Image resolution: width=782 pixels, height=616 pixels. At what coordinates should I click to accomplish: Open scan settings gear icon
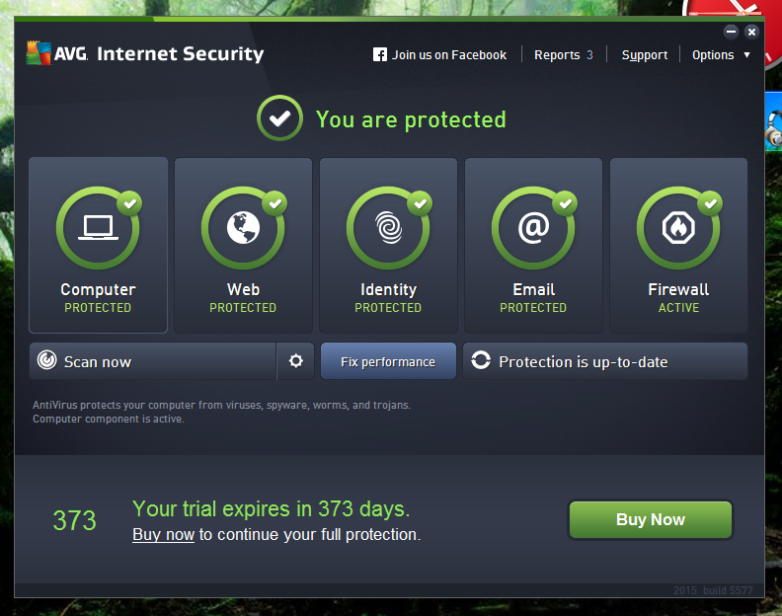point(296,360)
